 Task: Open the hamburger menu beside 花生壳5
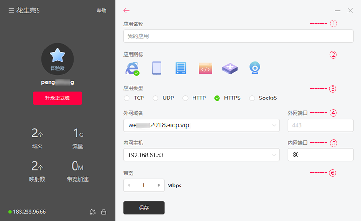pos(11,11)
